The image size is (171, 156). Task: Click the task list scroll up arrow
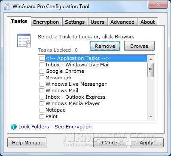coord(151,59)
